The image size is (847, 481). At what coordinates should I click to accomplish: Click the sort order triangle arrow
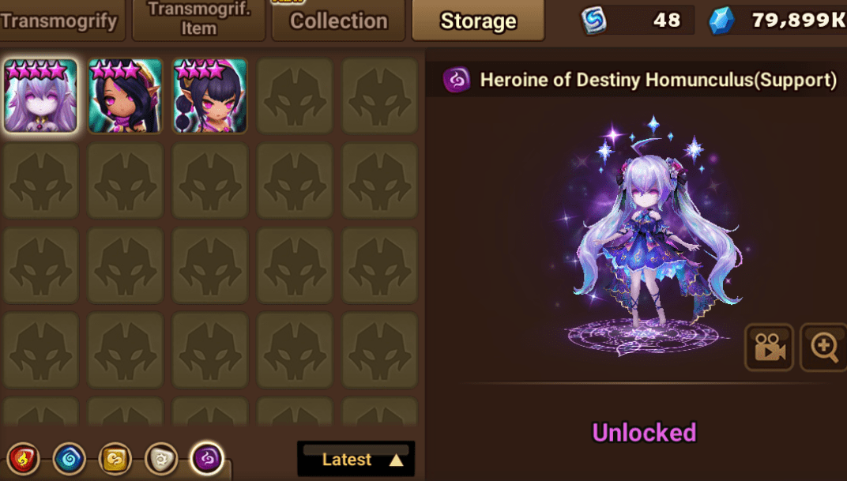click(397, 460)
